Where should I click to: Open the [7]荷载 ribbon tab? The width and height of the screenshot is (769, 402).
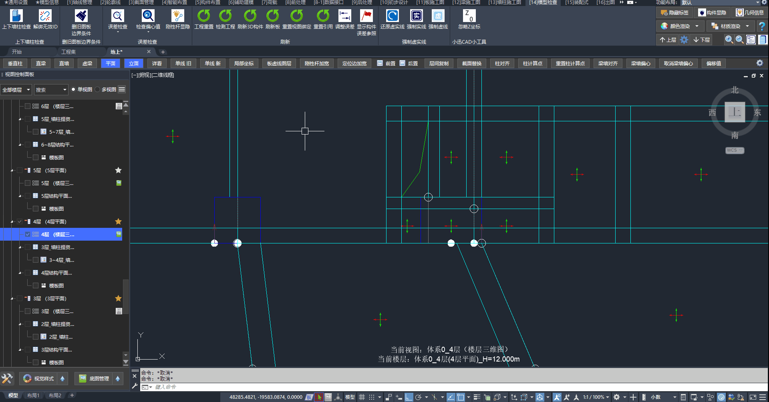point(269,2)
